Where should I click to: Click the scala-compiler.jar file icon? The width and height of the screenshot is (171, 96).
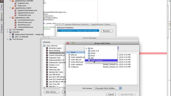click(x=69, y=57)
